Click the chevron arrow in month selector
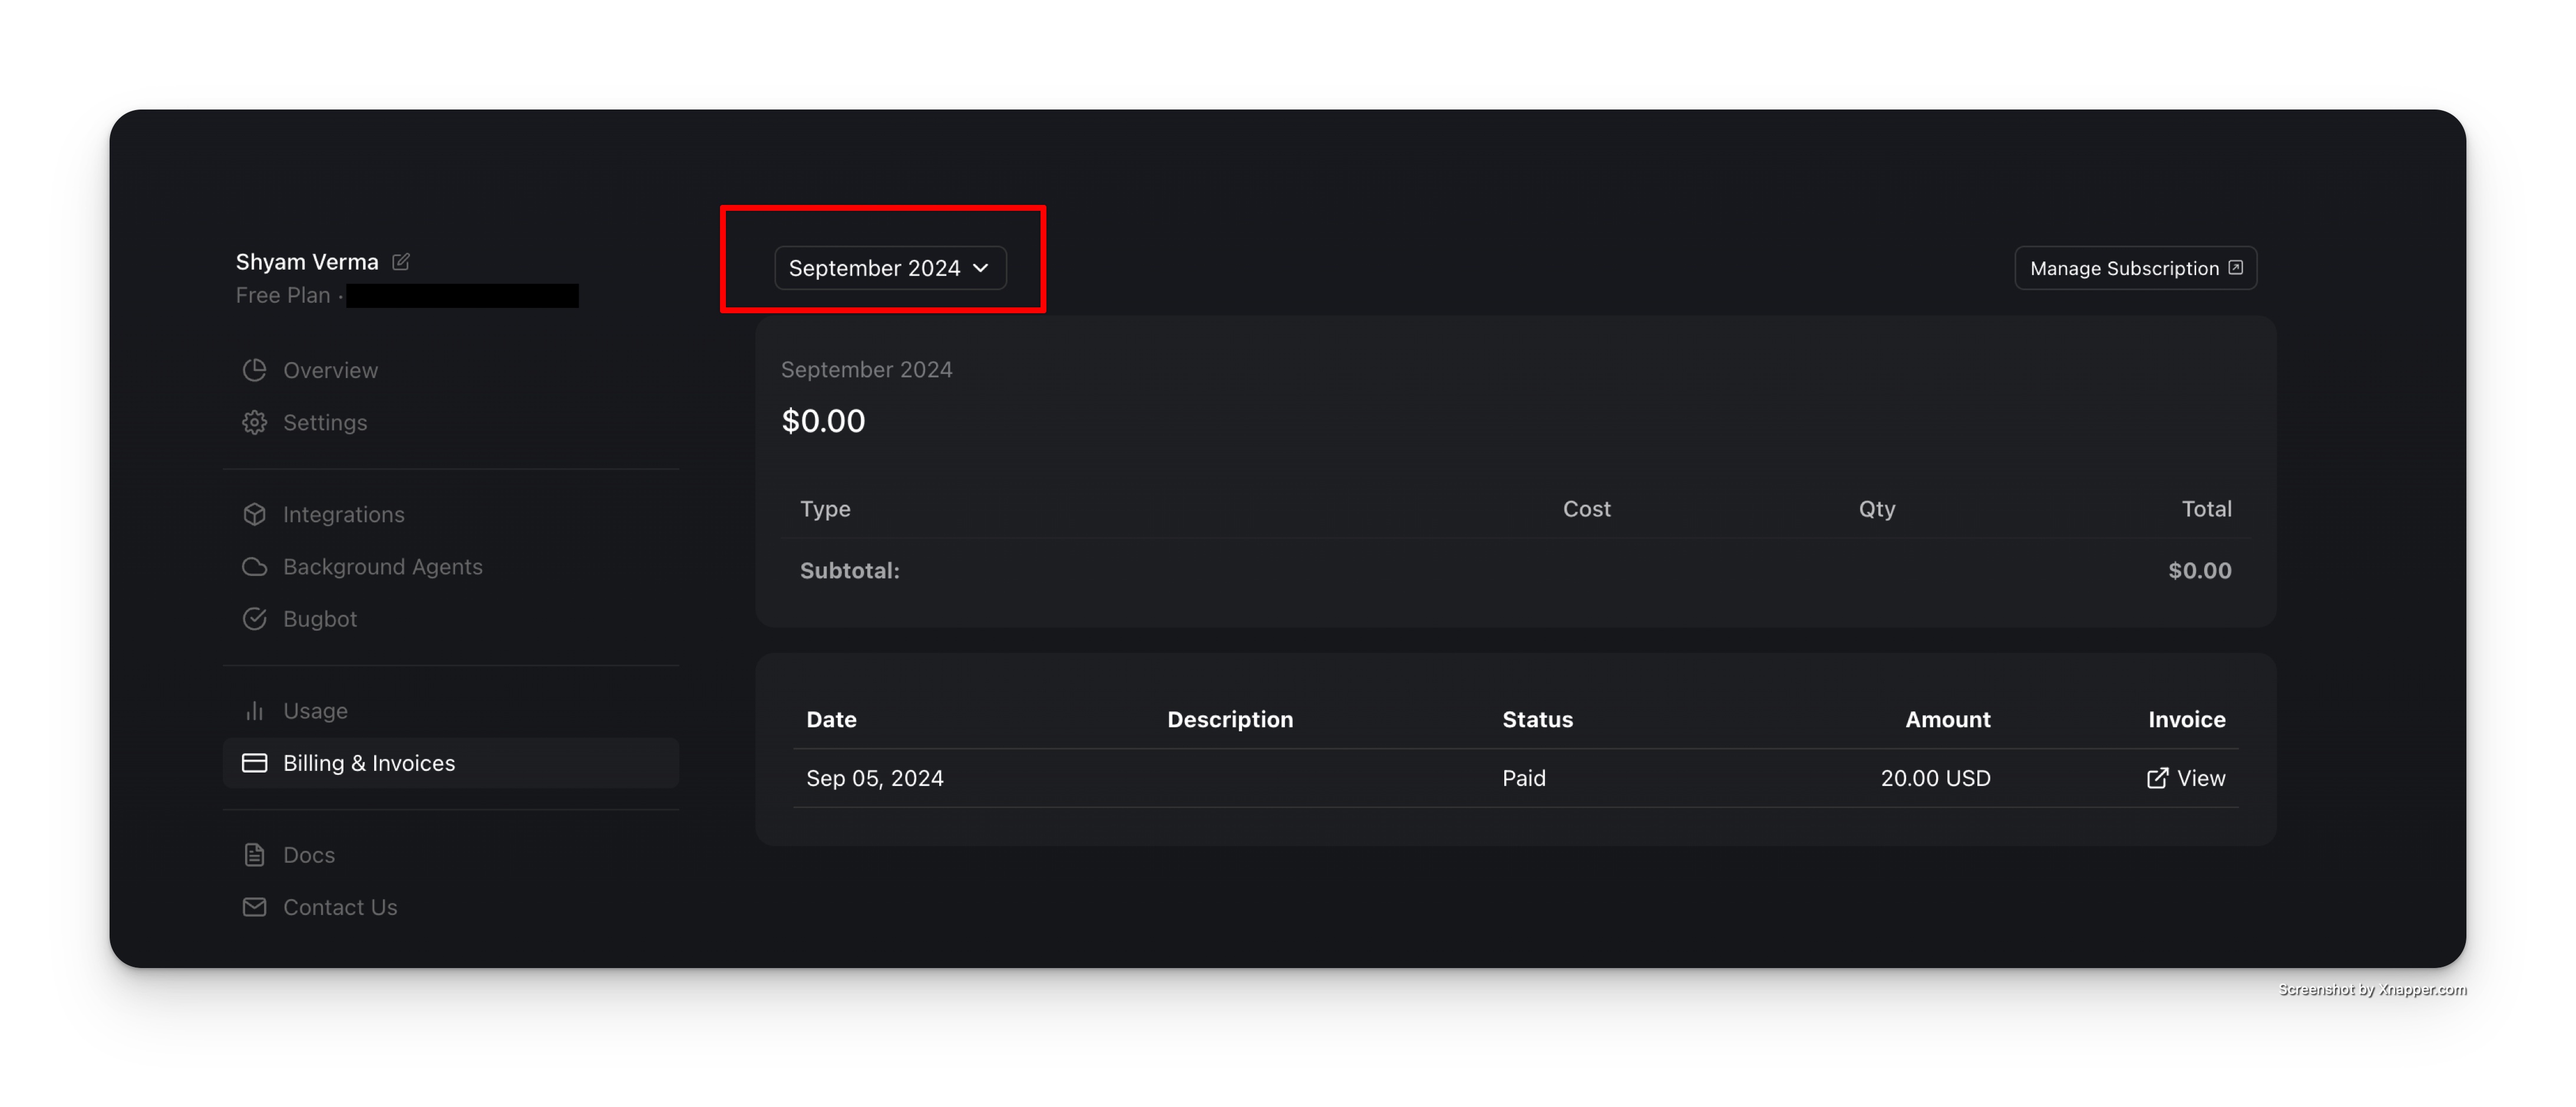 click(981, 268)
